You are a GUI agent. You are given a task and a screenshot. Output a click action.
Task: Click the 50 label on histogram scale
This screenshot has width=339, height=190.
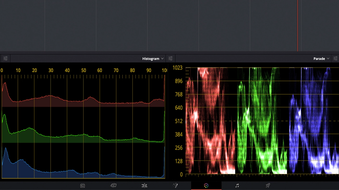(x=83, y=70)
